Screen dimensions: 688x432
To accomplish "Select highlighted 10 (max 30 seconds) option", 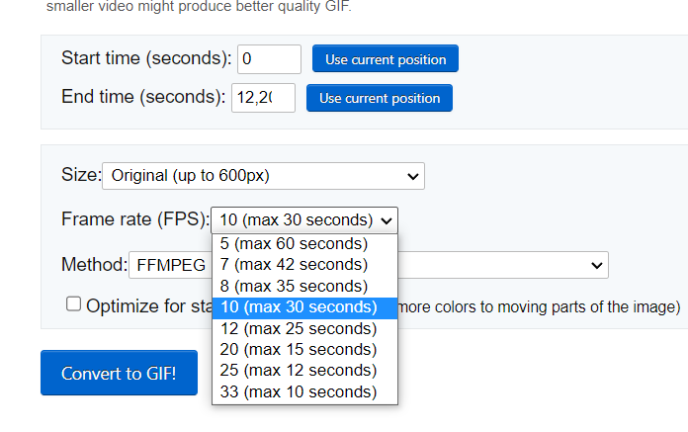I will click(x=300, y=307).
